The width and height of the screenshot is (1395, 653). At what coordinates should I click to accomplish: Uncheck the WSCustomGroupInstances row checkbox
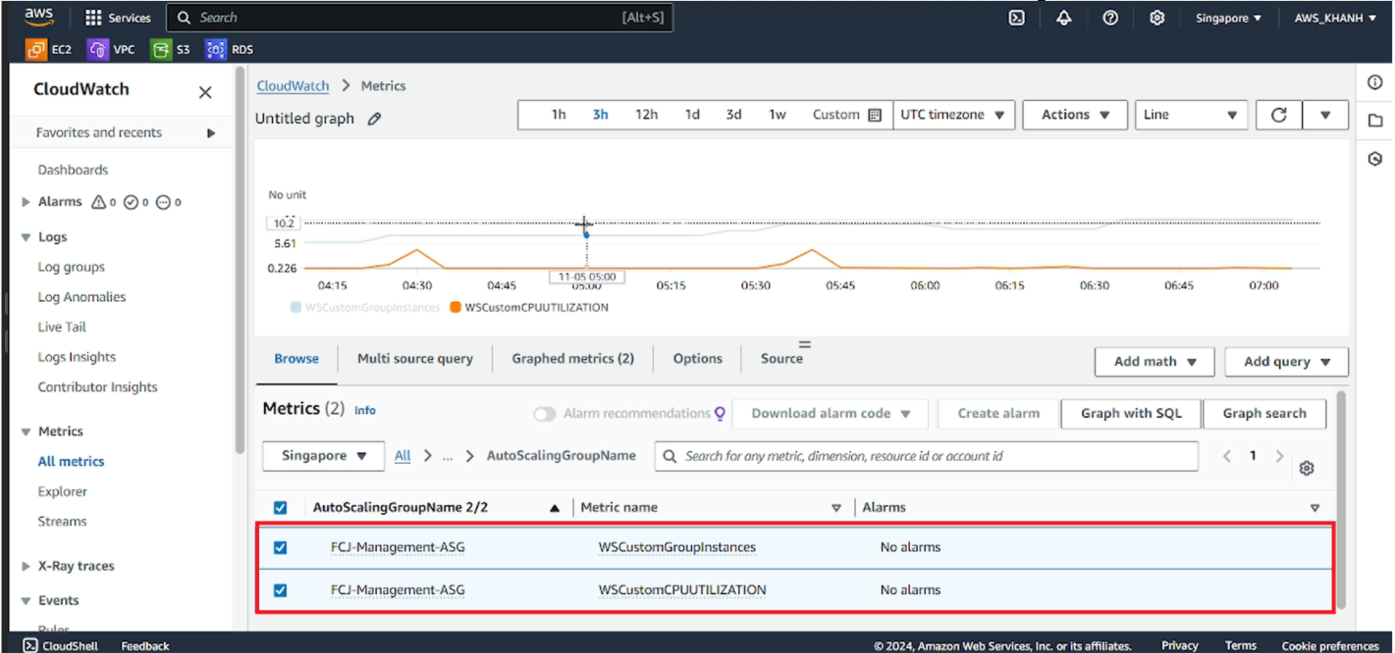tap(280, 547)
